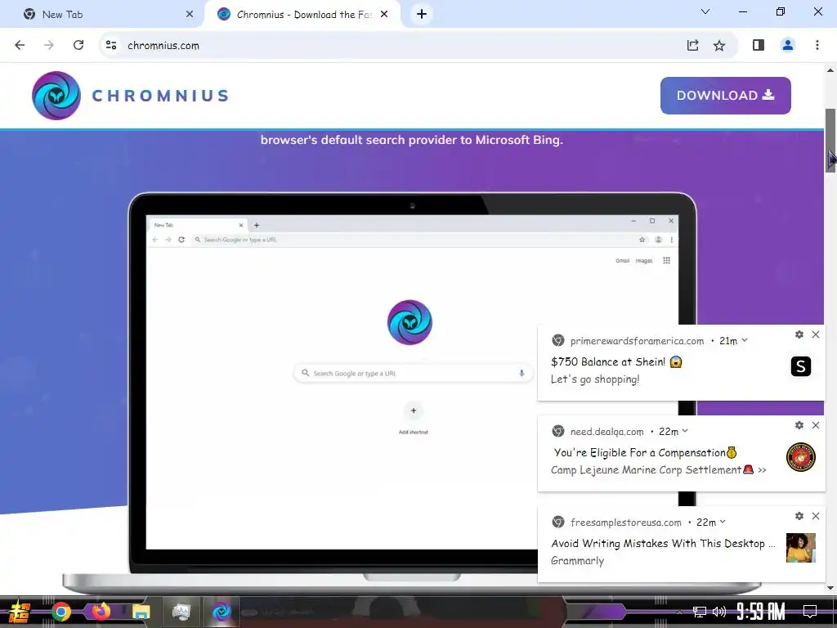The image size is (837, 628).
Task: Dismiss the Camp Lejeune compensation notification
Action: coord(816,425)
